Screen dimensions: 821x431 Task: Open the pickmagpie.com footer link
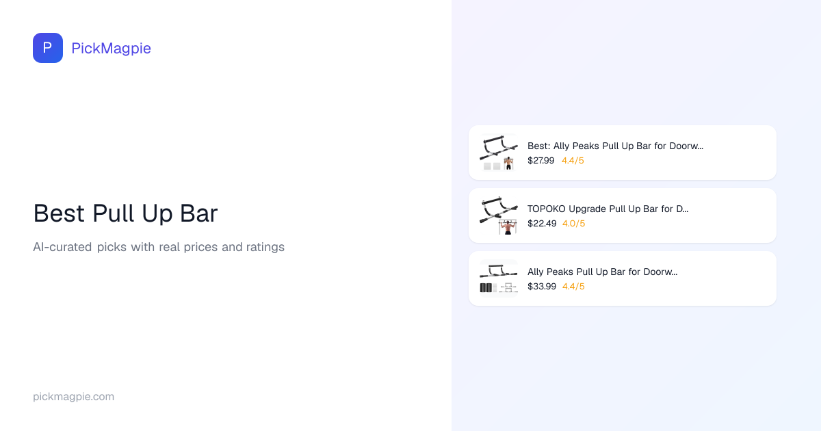click(73, 397)
